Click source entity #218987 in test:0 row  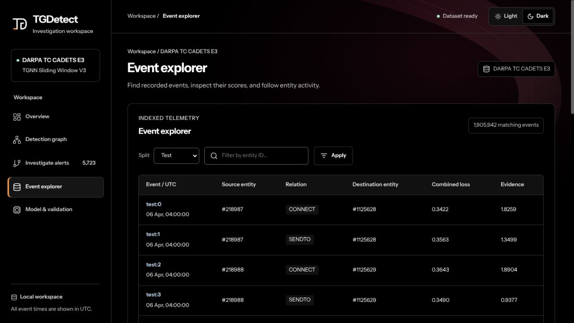pyautogui.click(x=233, y=210)
